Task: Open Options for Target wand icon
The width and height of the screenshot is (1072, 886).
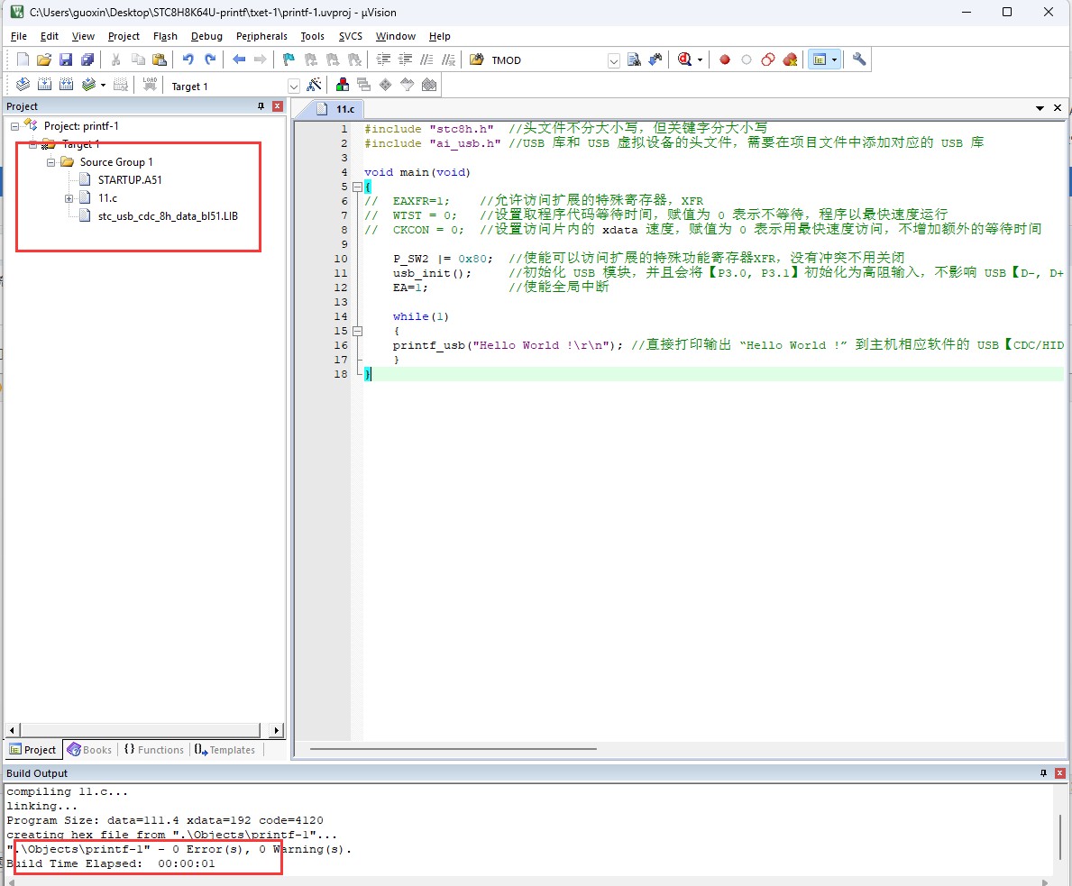Action: tap(314, 85)
